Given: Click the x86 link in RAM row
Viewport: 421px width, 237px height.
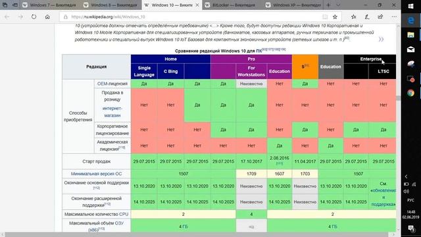Looking at the screenshot, I should click(93, 230).
